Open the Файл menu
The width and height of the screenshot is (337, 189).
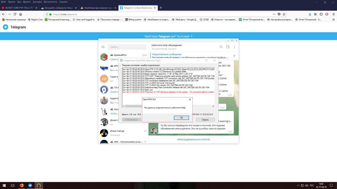coord(4,2)
